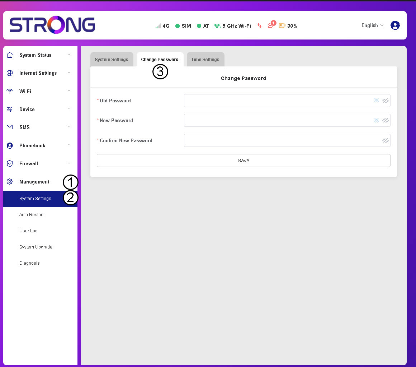The width and height of the screenshot is (416, 367).
Task: Expand the Internet Settings menu
Action: [x=38, y=73]
